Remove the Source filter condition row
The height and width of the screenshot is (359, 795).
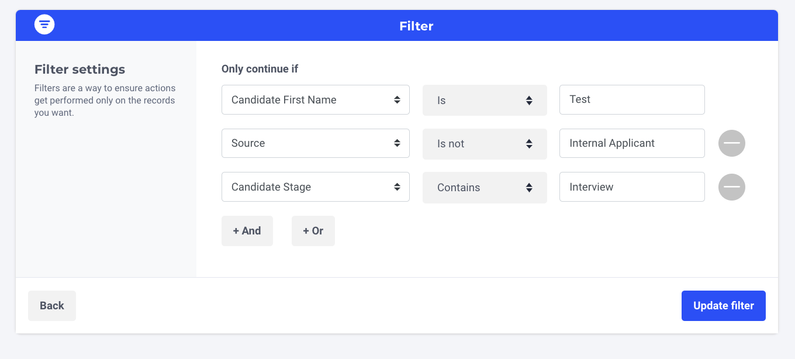click(x=731, y=143)
